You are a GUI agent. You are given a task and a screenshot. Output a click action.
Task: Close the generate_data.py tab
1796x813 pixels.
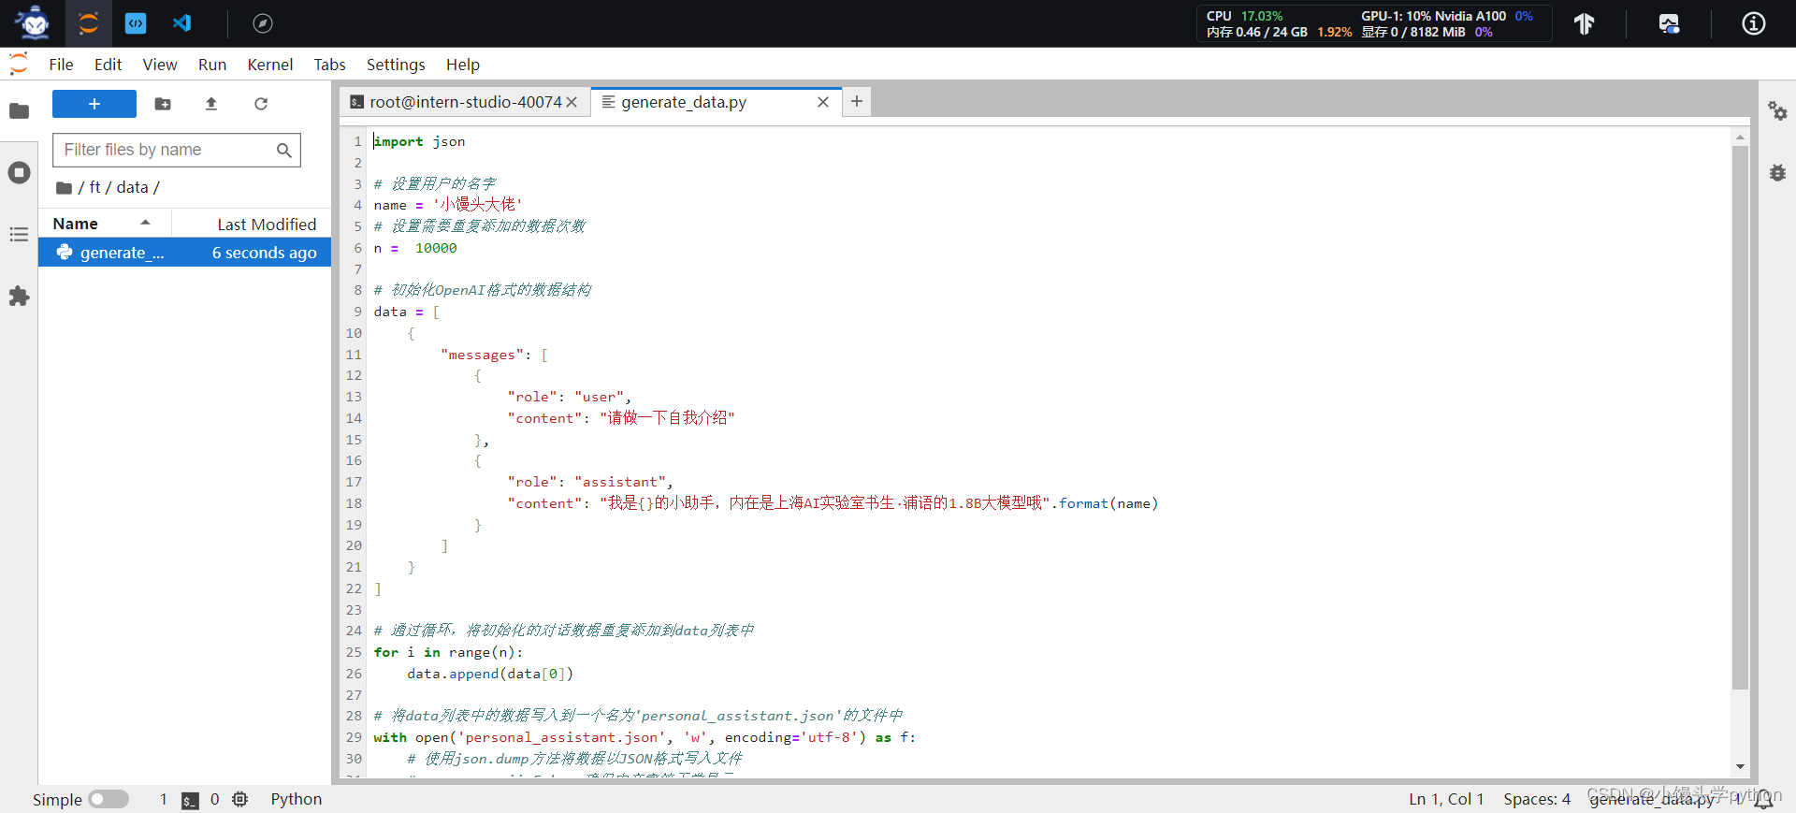823,102
